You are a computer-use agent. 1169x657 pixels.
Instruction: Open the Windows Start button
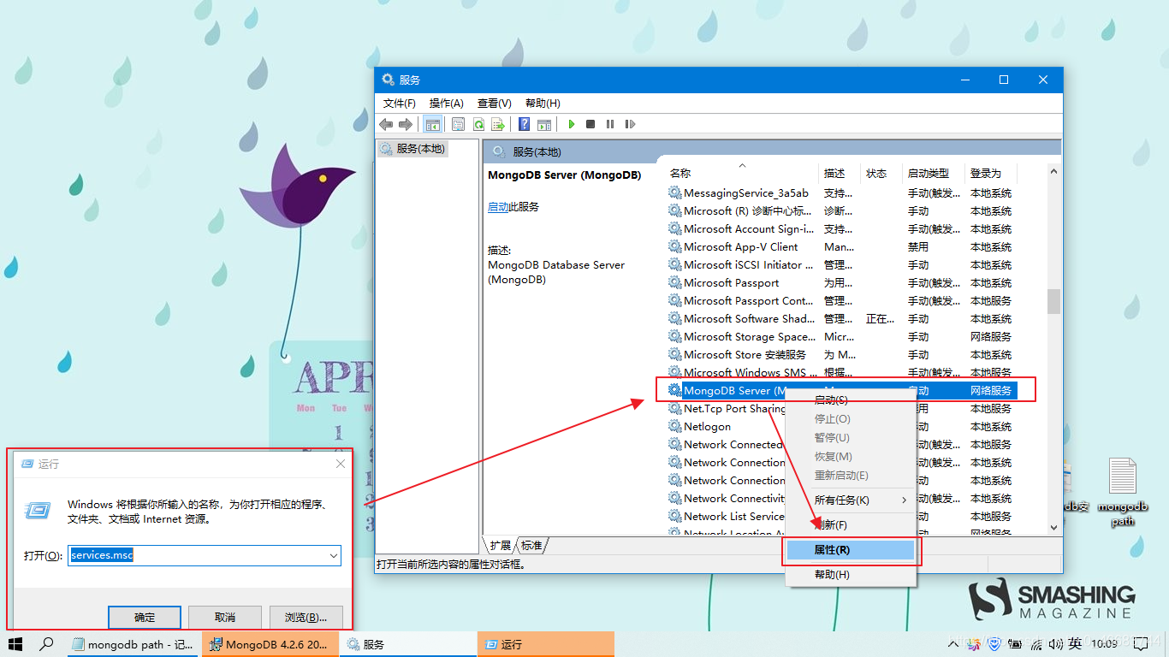click(x=15, y=644)
